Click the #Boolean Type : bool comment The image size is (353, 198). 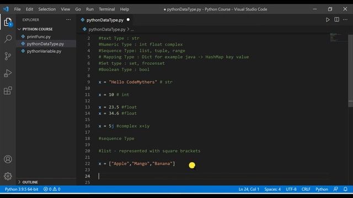pos(124,70)
